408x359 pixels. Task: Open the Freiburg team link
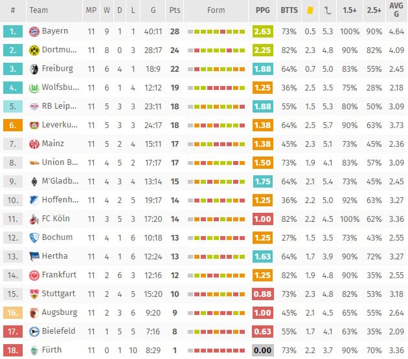click(58, 69)
